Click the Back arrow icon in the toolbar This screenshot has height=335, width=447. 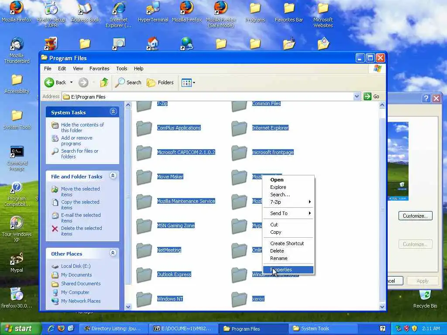[49, 82]
